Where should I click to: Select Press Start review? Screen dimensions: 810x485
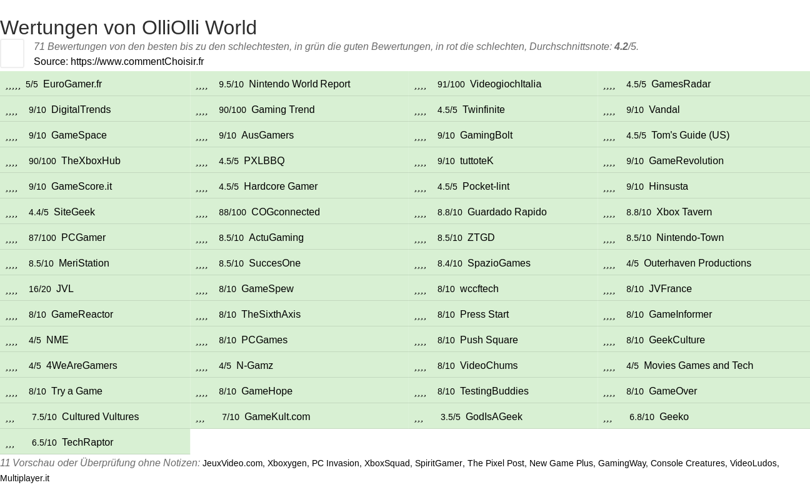pos(484,315)
